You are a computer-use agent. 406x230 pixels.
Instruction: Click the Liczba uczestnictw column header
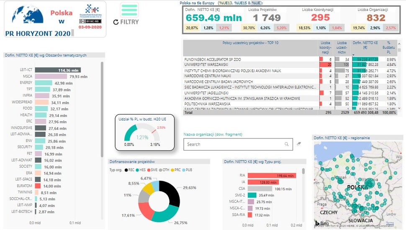[342, 47]
